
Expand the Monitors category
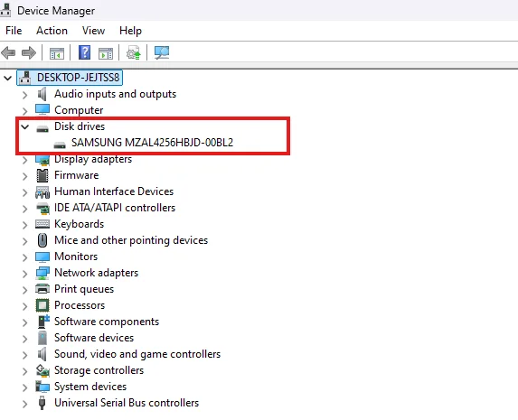click(x=25, y=257)
